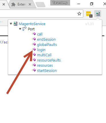Select the Port label
Image resolution: width=106 pixels, height=123 pixels.
pyautogui.click(x=31, y=29)
